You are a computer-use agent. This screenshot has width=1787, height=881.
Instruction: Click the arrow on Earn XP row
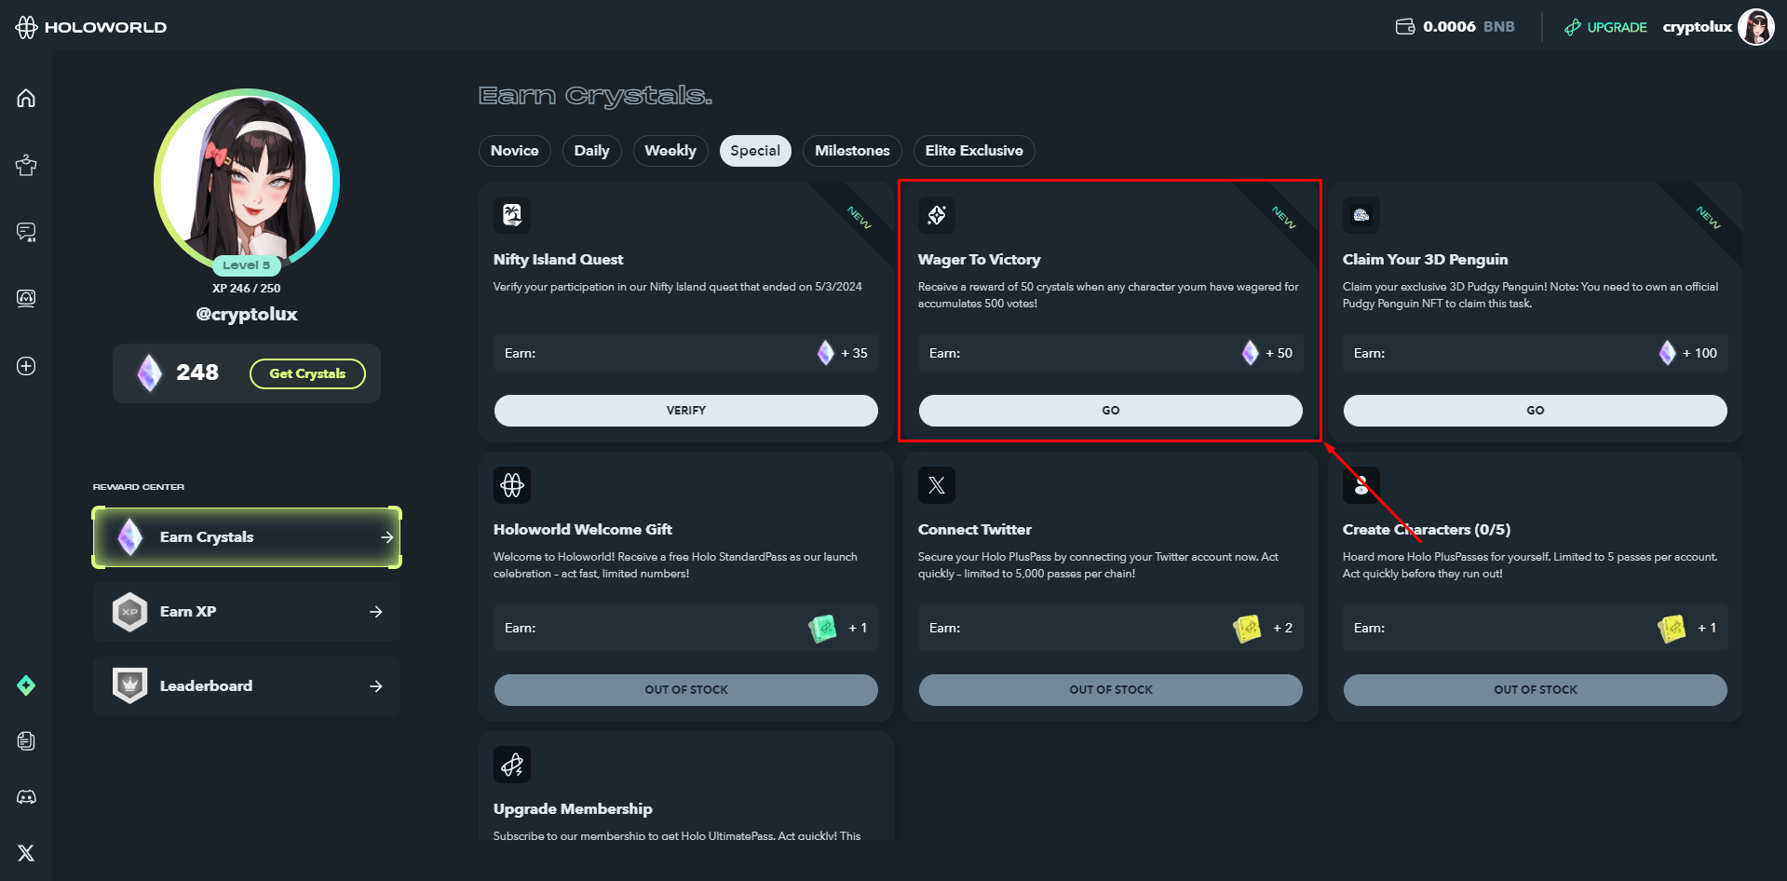coord(376,612)
